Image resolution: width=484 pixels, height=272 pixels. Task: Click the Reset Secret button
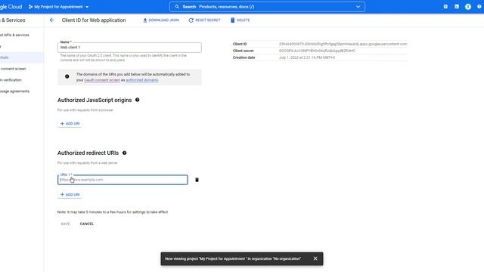204,20
